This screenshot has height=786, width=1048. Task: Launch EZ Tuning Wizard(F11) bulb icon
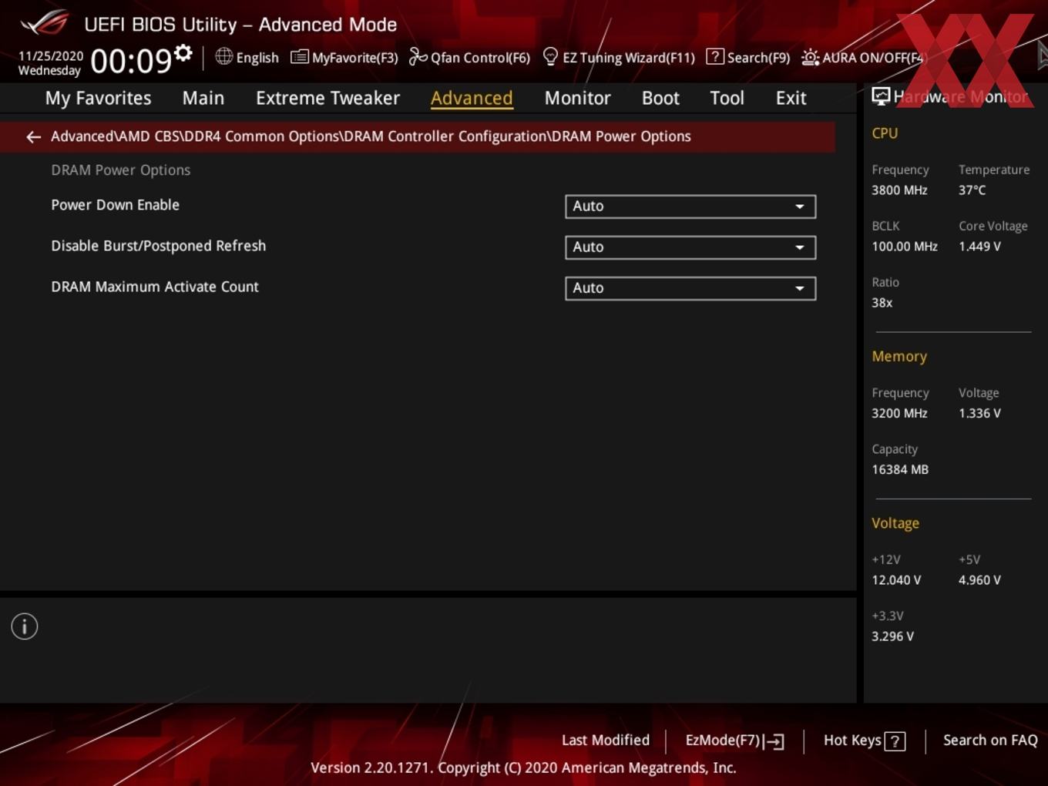coord(550,56)
